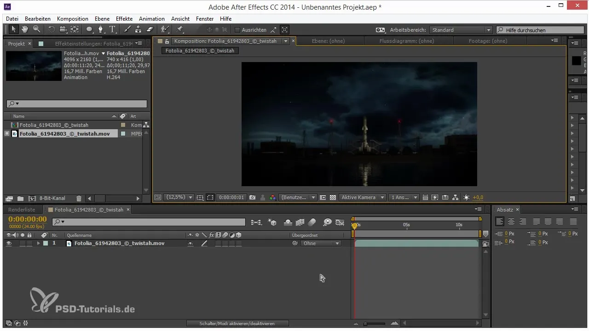589x331 pixels.
Task: Select the Clone Stamp tool
Action: tap(139, 29)
